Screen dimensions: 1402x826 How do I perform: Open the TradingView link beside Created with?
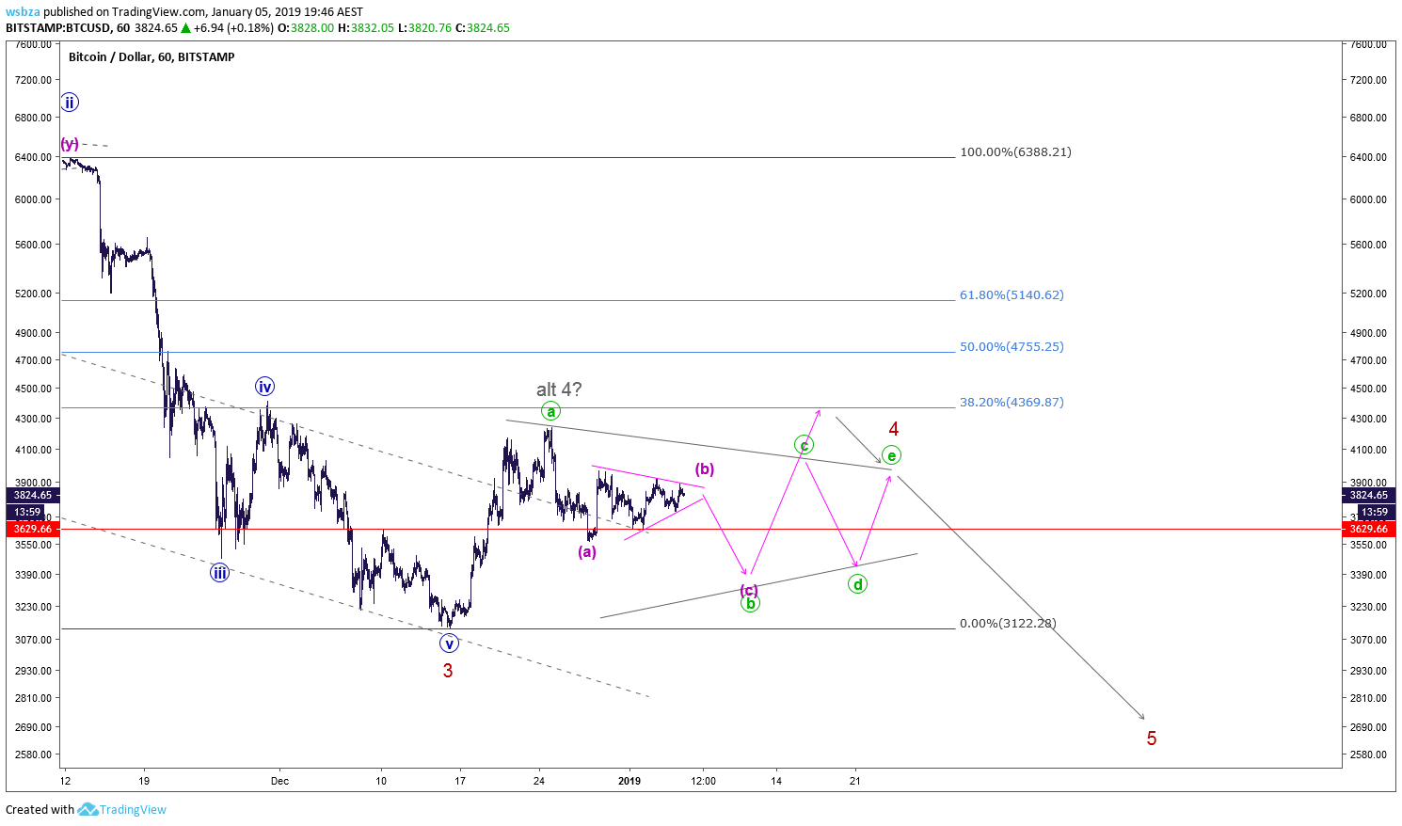click(x=133, y=809)
